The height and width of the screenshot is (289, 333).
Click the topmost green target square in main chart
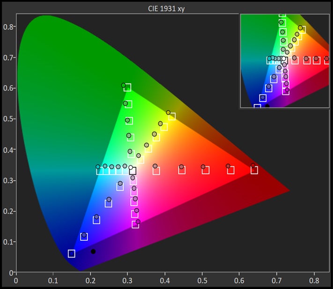click(127, 88)
